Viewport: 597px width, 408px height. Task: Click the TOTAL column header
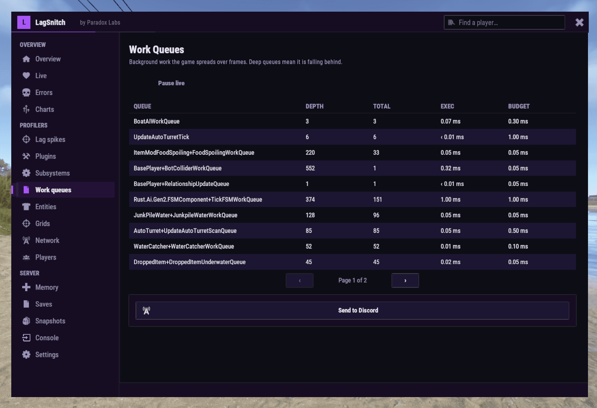tap(381, 106)
